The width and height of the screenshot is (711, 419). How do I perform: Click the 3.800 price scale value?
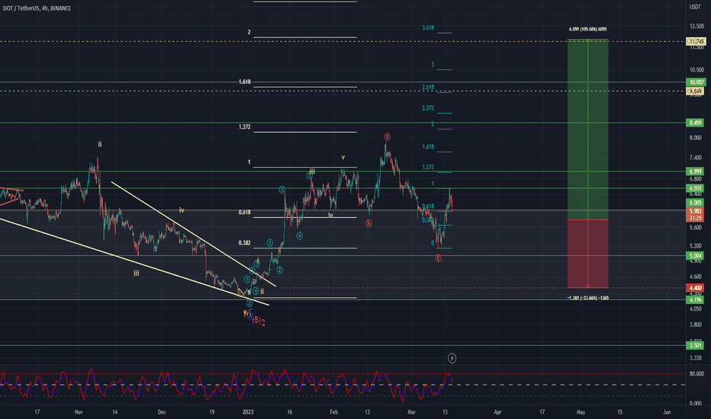pos(696,325)
